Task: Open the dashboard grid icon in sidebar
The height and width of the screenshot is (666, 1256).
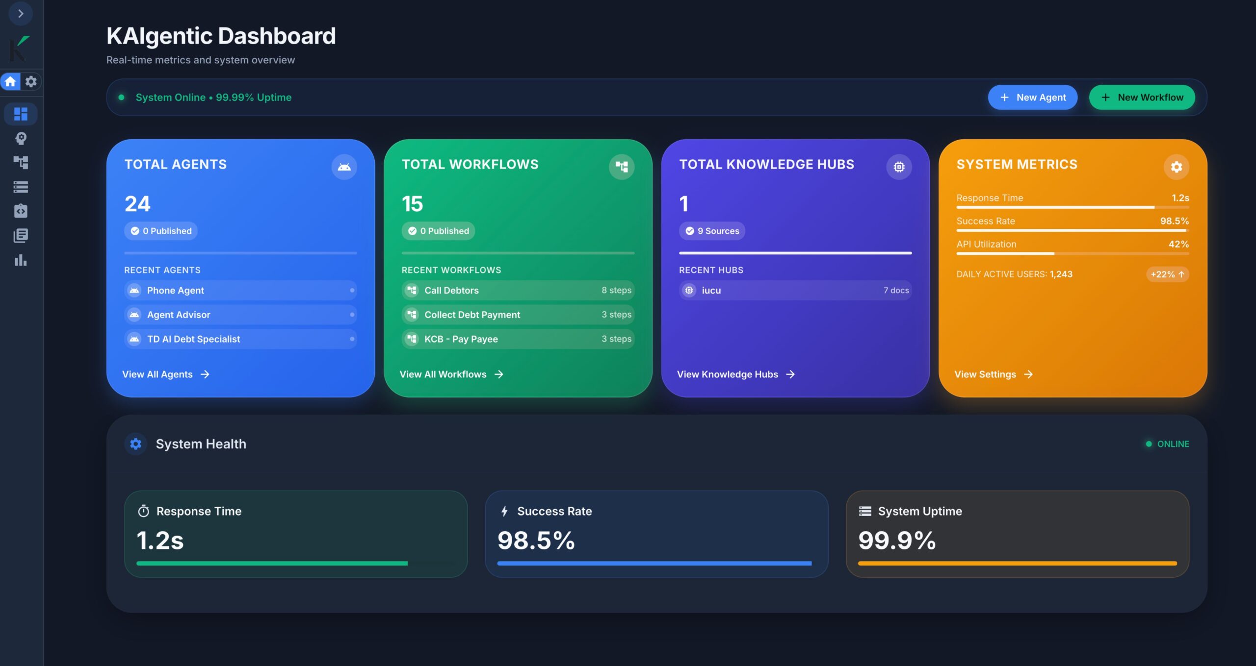Action: click(21, 114)
